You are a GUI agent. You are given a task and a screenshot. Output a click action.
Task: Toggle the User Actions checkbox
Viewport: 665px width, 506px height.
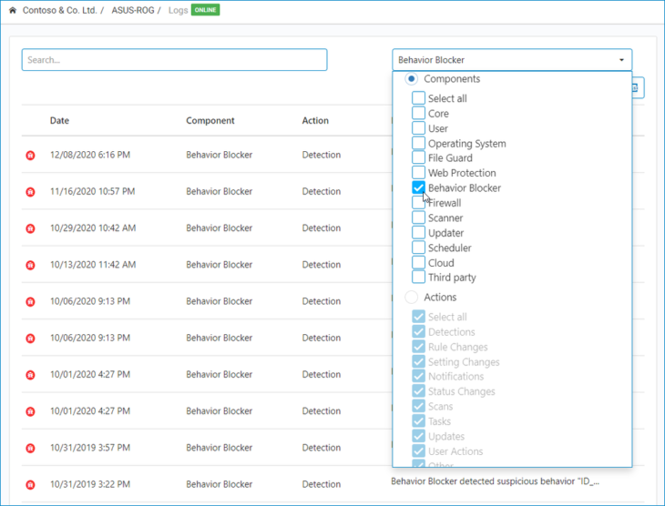pyautogui.click(x=419, y=450)
